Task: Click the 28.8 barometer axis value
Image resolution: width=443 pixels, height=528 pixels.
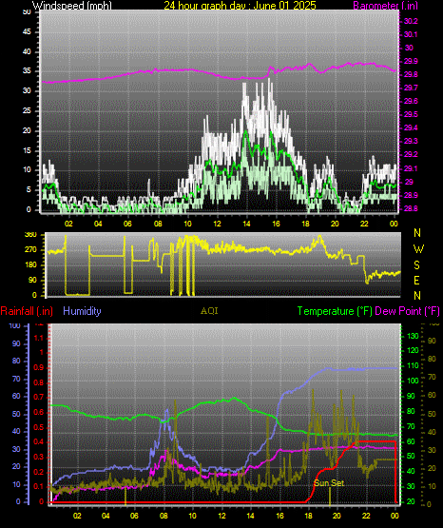Action: (x=411, y=208)
